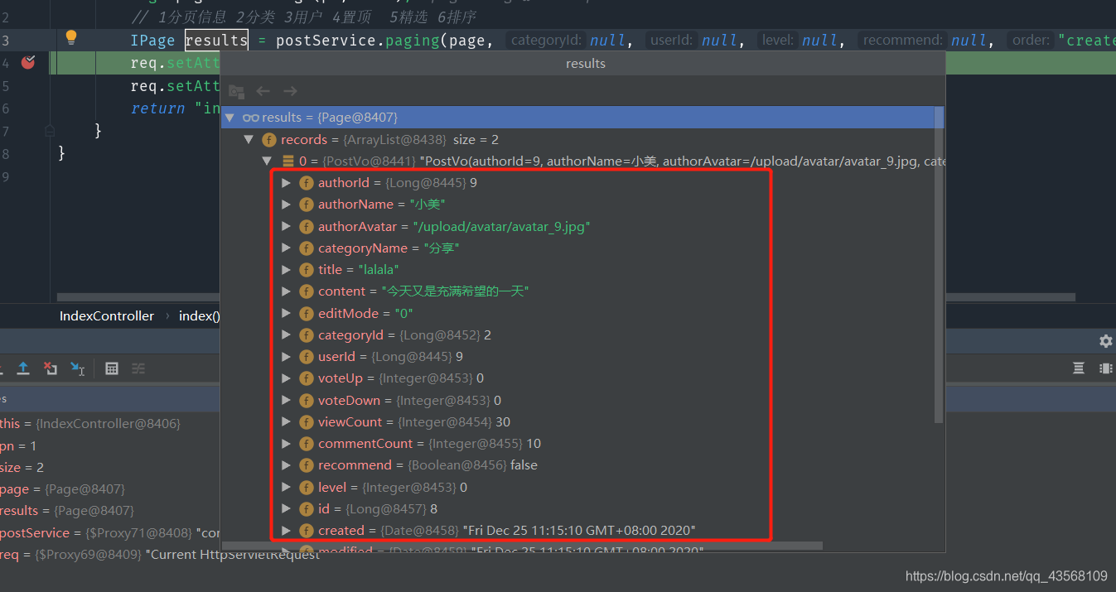Click the return keyword in editor

point(157,108)
